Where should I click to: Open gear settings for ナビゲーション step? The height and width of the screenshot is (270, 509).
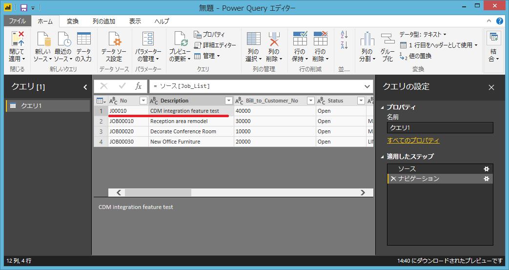[x=486, y=179]
